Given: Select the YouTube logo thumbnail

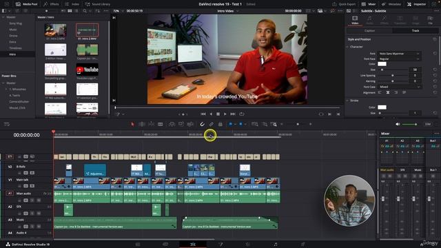Looking at the screenshot, I should point(88,70).
